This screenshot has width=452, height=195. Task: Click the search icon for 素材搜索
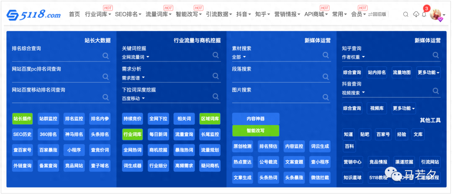click(326, 55)
